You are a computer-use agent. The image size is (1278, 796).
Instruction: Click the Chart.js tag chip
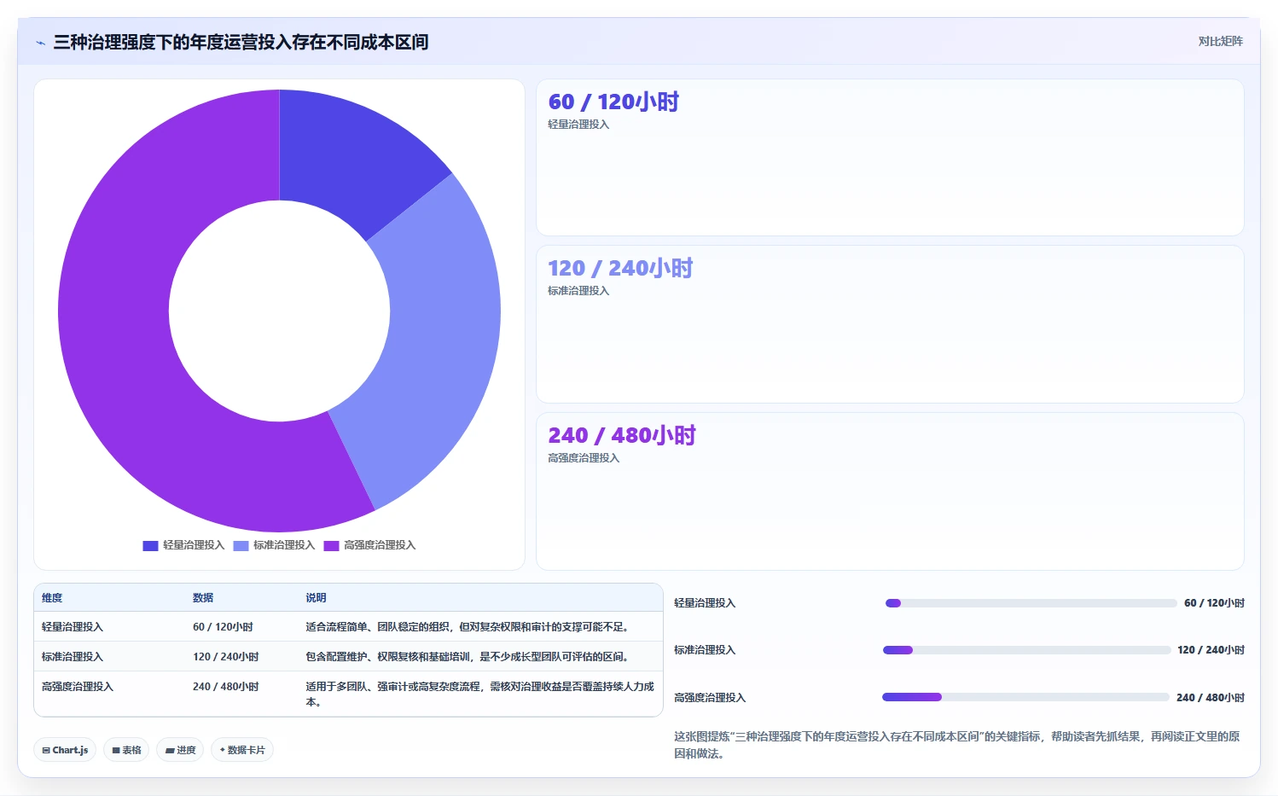(65, 750)
